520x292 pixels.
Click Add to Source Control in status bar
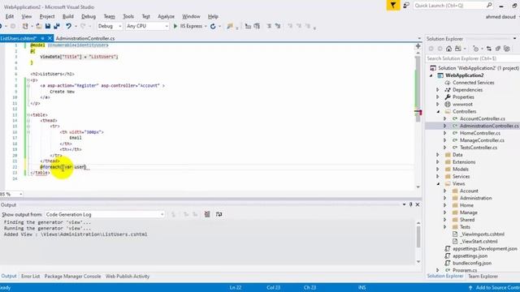click(494, 288)
